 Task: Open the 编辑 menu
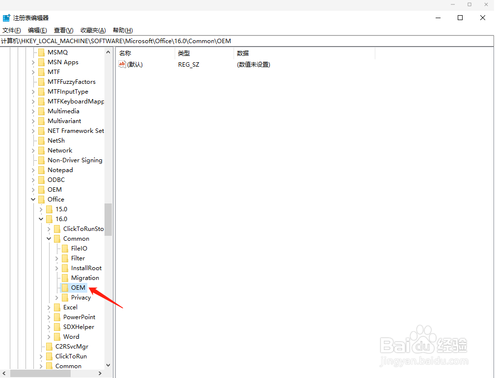37,30
